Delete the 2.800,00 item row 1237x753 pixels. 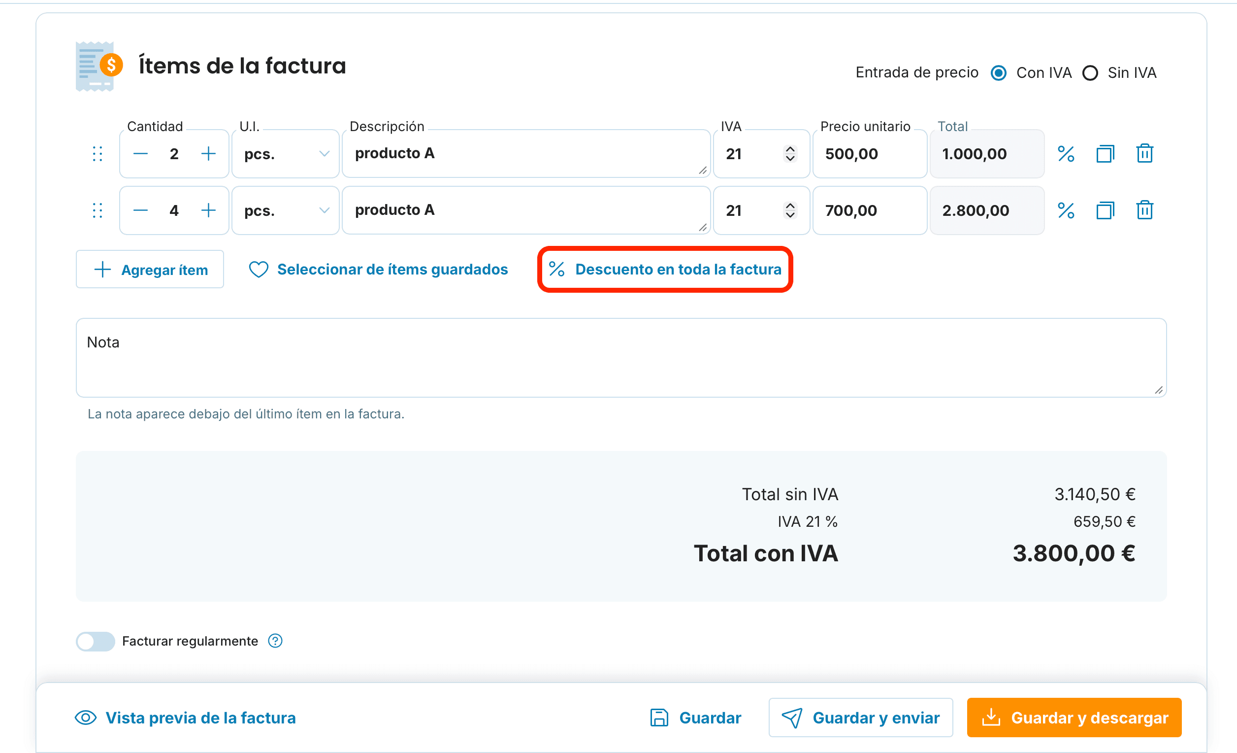(1144, 210)
